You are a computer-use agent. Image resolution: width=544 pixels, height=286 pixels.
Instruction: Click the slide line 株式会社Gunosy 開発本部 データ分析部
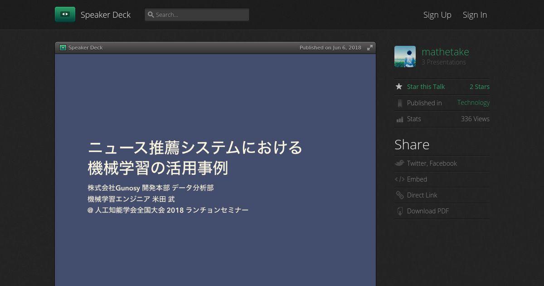coord(151,187)
